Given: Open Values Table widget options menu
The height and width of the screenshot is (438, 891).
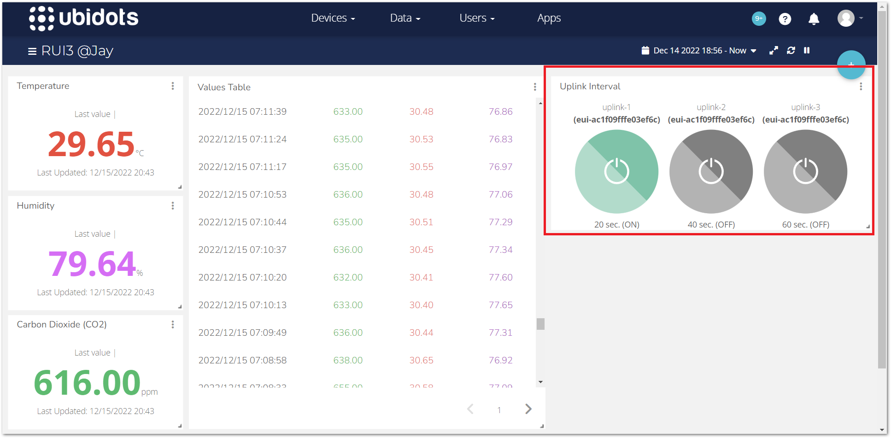Looking at the screenshot, I should [534, 87].
